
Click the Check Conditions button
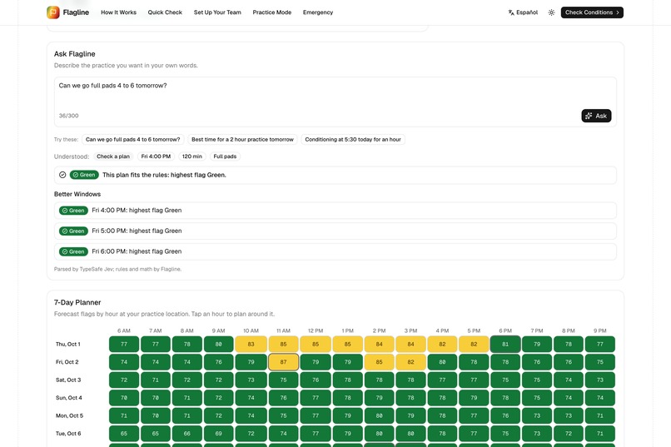[x=592, y=12]
